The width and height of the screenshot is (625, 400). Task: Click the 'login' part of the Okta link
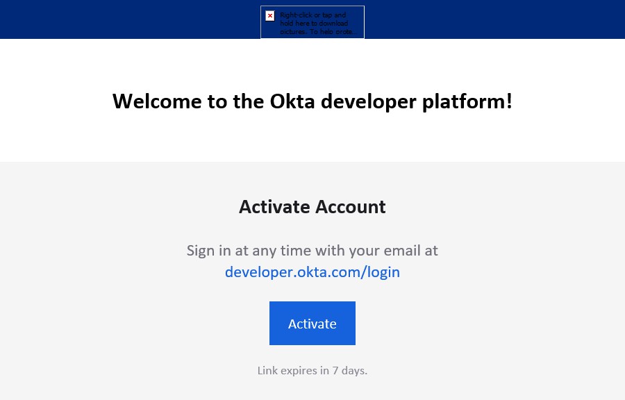[382, 272]
